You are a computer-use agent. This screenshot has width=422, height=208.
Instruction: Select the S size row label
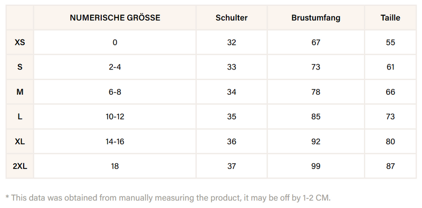tap(20, 67)
